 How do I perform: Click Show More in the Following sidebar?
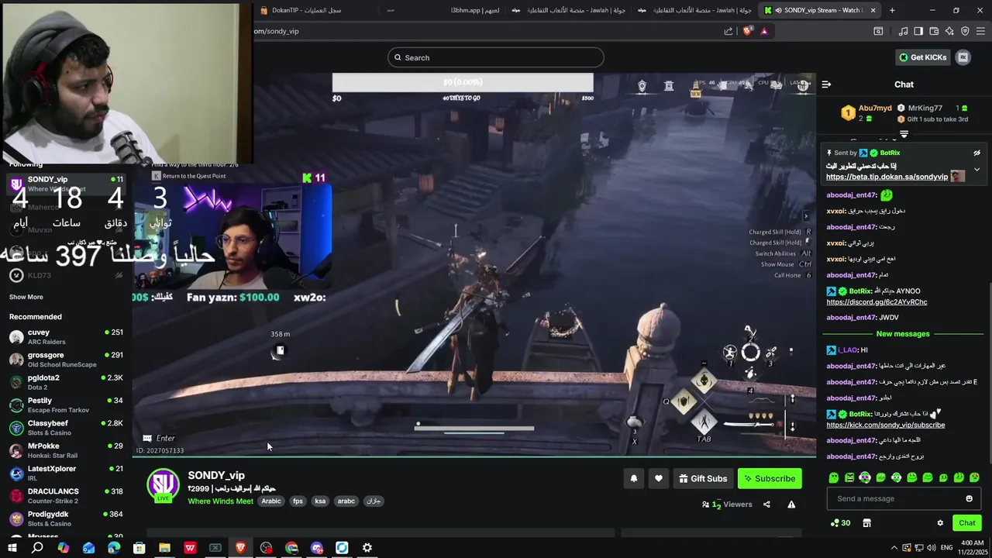click(26, 297)
